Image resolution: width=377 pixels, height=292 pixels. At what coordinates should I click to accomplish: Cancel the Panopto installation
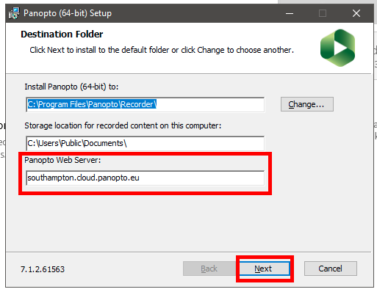point(331,269)
